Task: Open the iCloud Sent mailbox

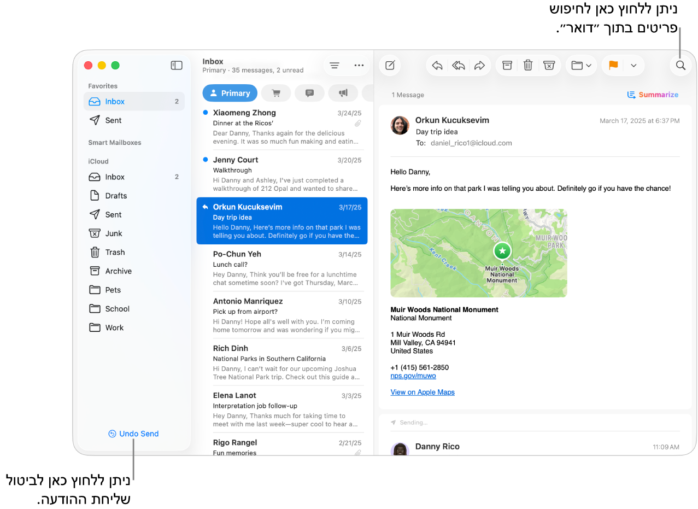Action: point(134,214)
